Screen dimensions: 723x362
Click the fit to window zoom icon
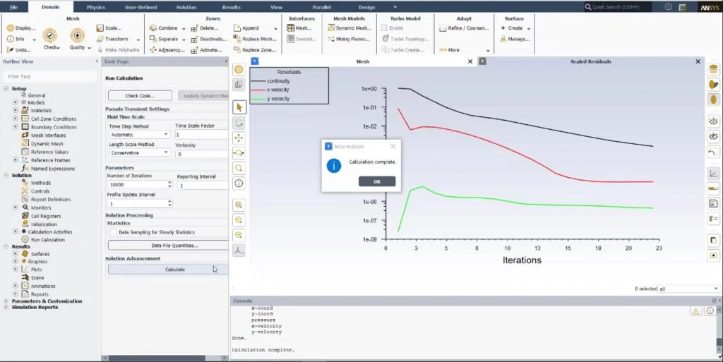tap(239, 205)
